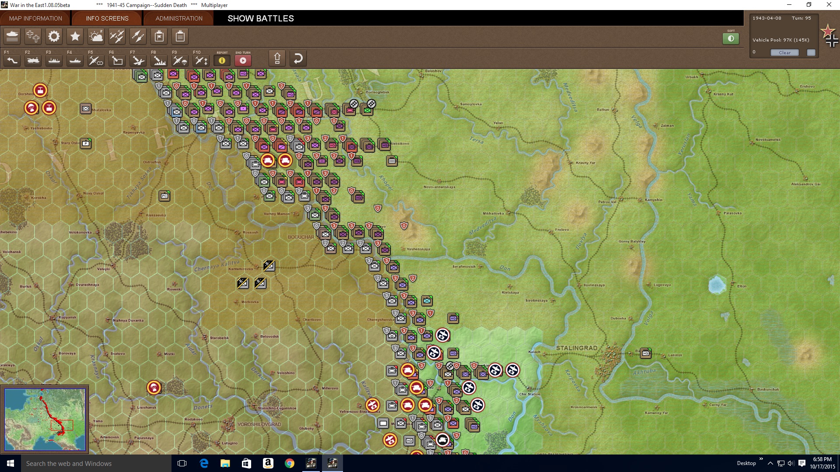Click the Borisoglebsk town label

[x=378, y=92]
